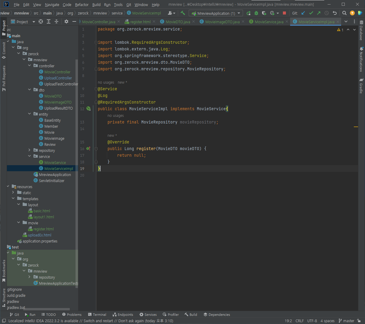Expand the repository package under main
Image resolution: width=365 pixels, height=324 pixels.
30,150
